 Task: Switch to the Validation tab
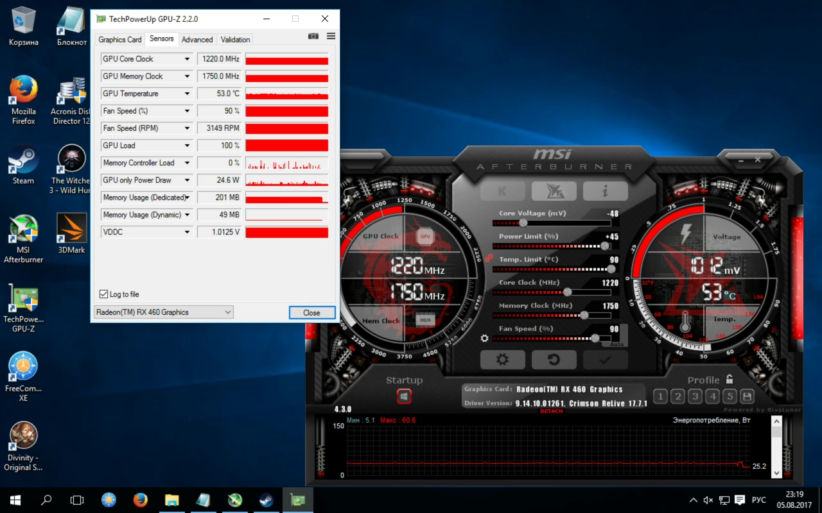coord(236,40)
